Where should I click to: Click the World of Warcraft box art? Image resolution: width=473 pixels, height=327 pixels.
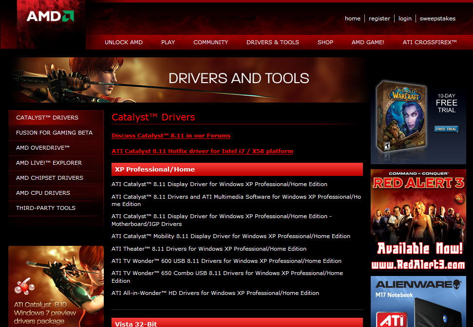[x=401, y=117]
